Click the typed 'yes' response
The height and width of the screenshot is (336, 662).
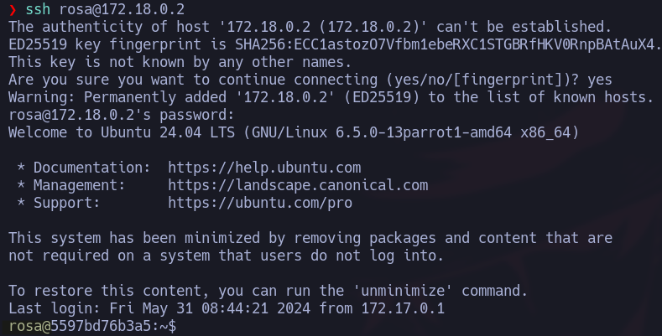coord(600,80)
